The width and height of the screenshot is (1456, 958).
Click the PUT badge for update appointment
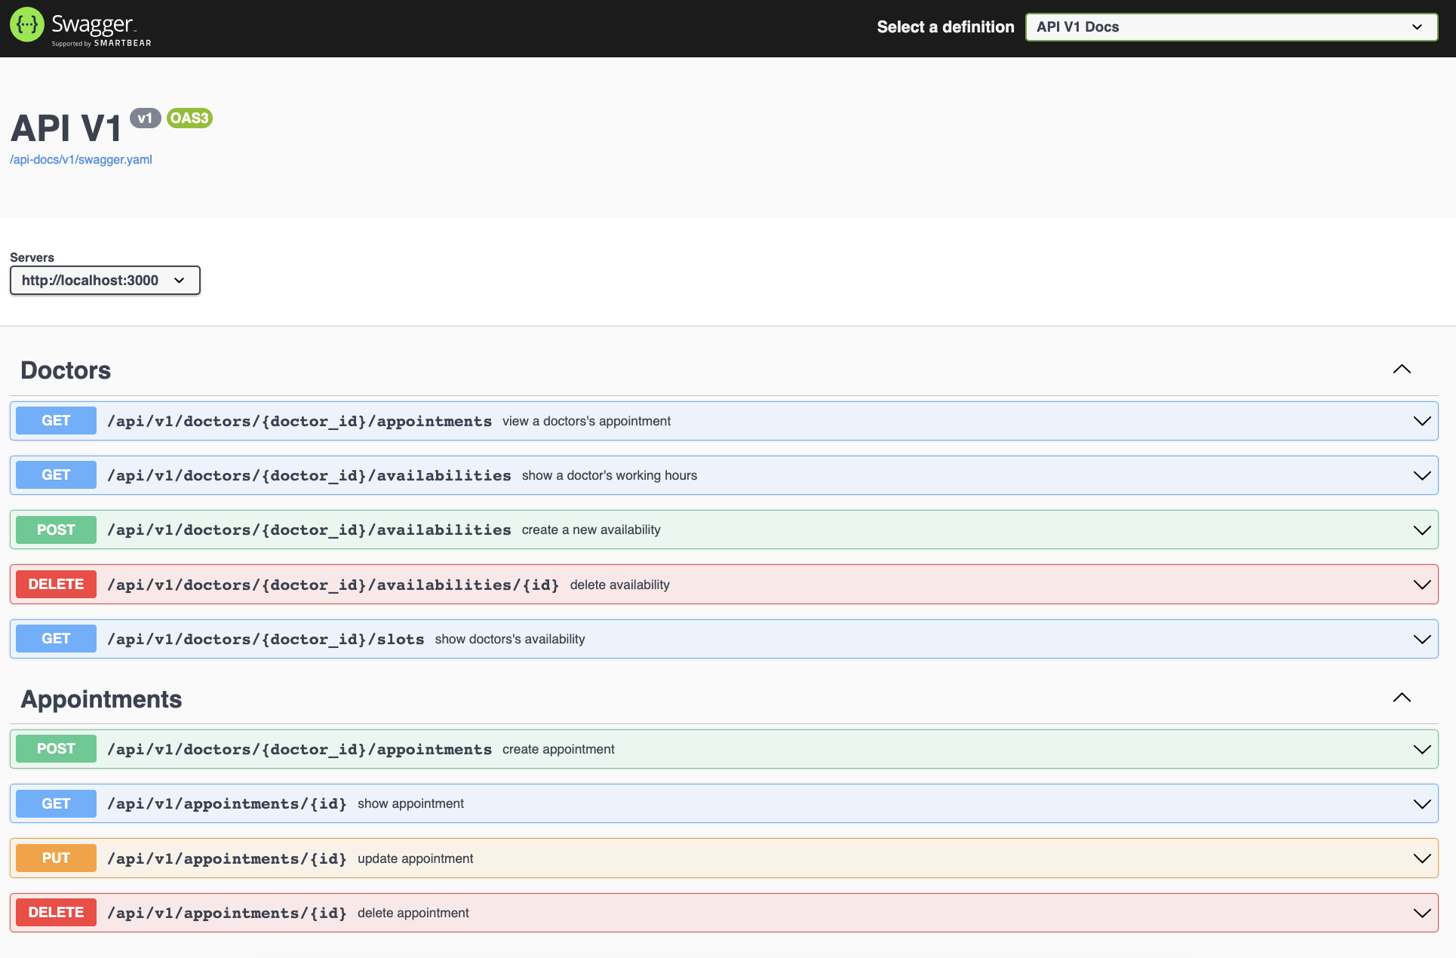pyautogui.click(x=55, y=858)
